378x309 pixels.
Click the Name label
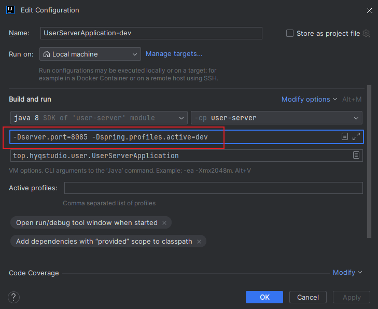[19, 33]
